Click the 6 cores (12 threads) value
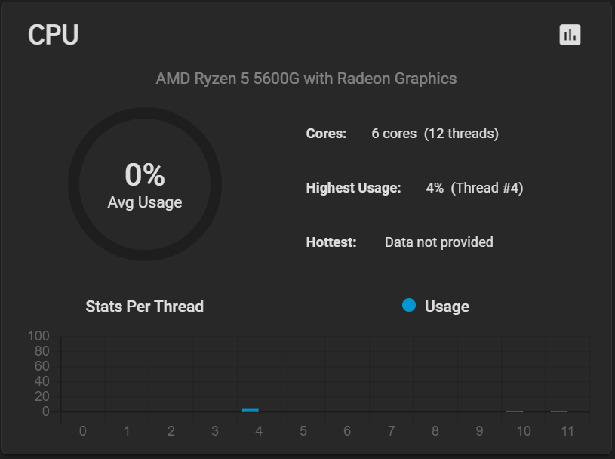Screen dimensions: 615x459 pos(435,134)
